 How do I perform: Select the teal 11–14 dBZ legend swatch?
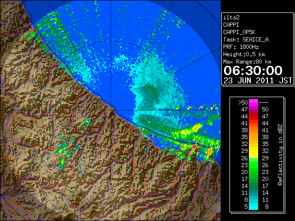[253, 192]
